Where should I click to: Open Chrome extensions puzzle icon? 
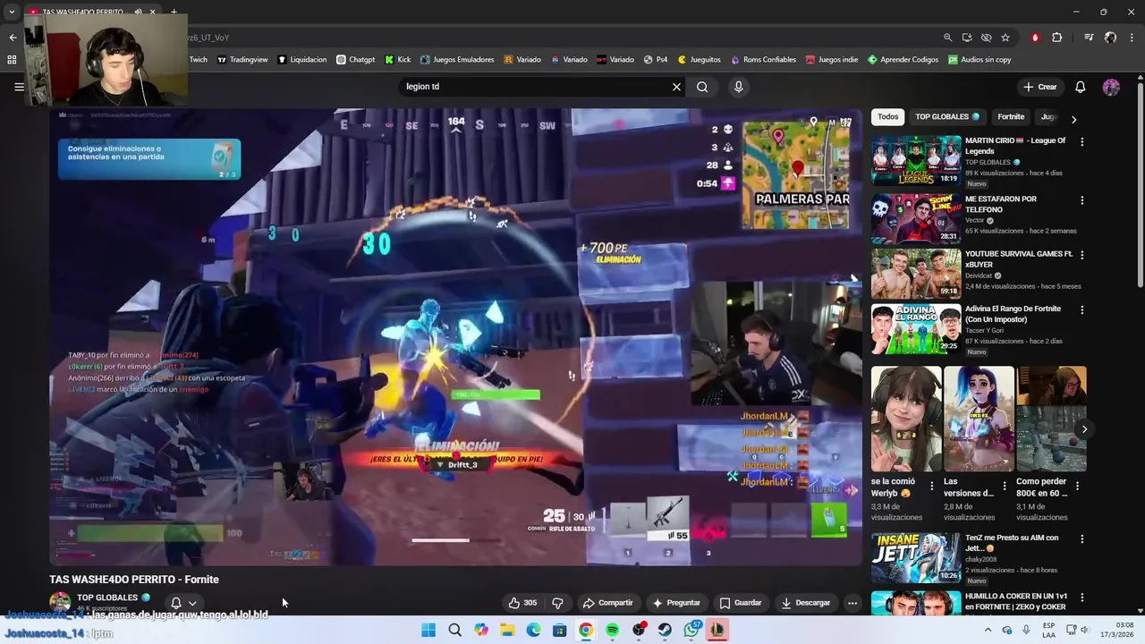pyautogui.click(x=1056, y=38)
